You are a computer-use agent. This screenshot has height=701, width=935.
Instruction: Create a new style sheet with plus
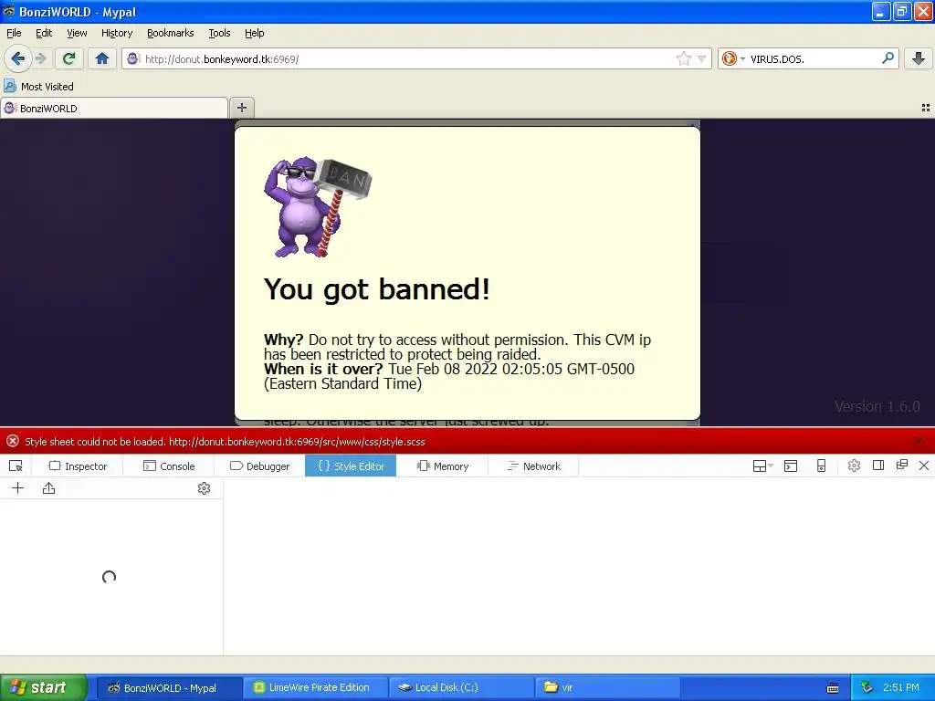pos(18,488)
